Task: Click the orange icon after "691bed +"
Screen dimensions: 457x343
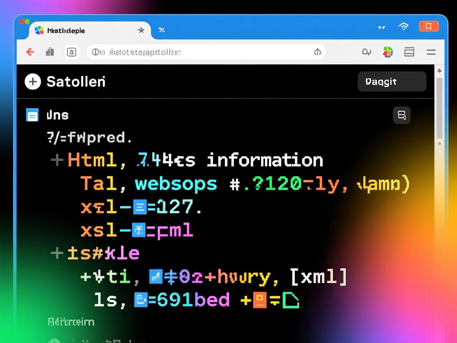Action: click(x=259, y=300)
